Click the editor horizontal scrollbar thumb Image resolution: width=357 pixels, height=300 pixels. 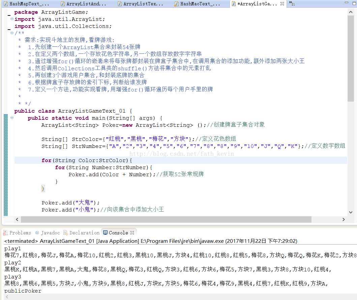[x=166, y=219]
